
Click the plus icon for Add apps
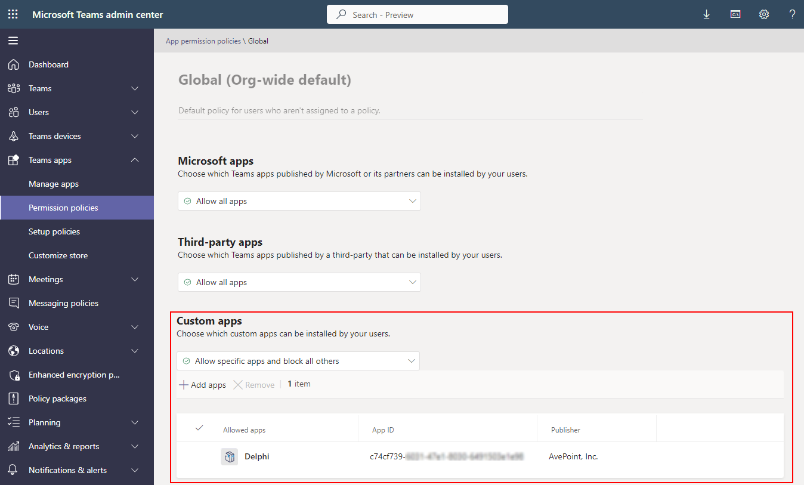(184, 385)
